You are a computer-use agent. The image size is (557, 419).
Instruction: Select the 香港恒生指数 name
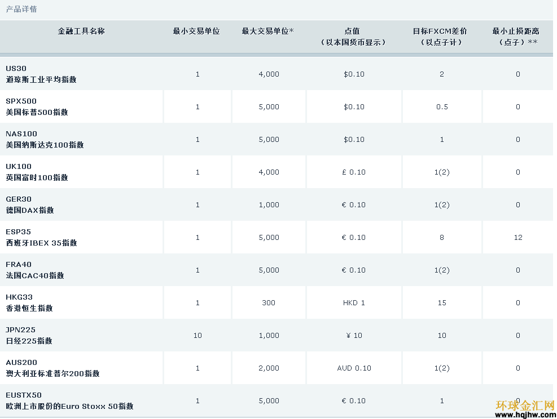29,307
